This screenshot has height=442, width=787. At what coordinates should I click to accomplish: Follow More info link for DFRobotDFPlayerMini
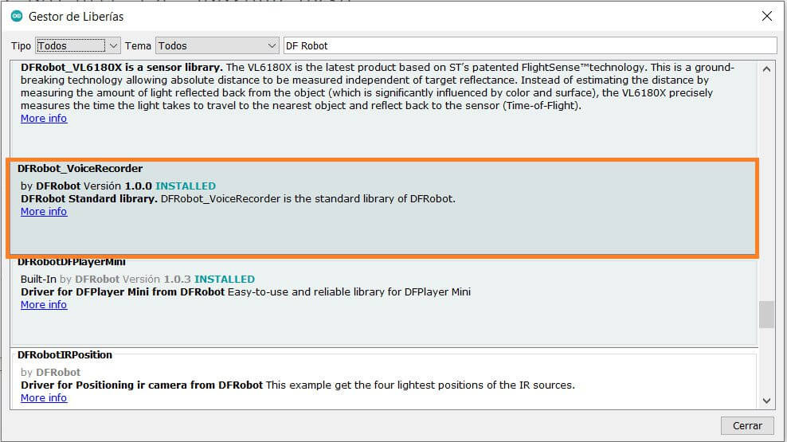(44, 305)
